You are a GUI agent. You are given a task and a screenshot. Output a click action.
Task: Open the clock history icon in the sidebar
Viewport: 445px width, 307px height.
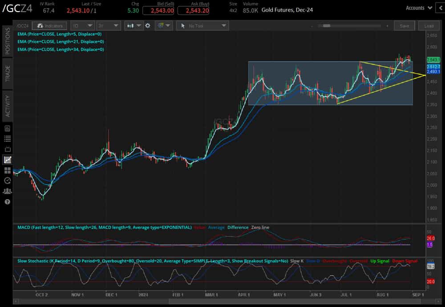(7, 181)
